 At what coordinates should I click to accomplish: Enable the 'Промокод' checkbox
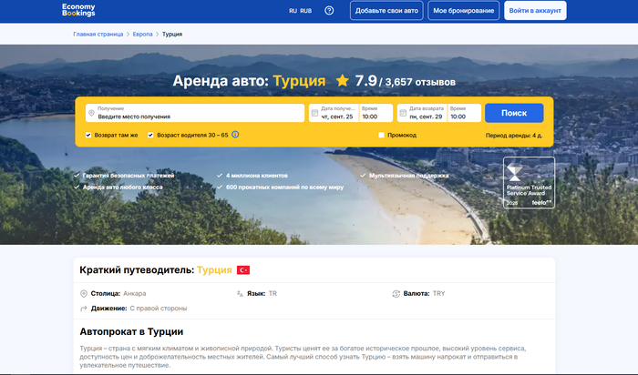(x=381, y=135)
